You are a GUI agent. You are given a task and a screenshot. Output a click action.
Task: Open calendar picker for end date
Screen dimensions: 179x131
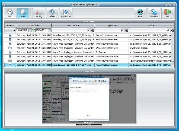point(49,30)
